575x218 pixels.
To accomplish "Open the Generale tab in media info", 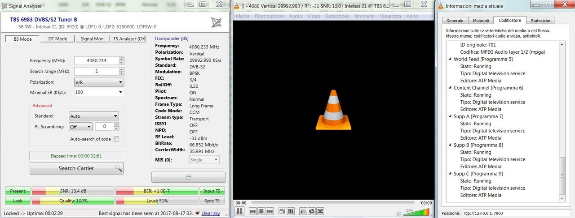I will [x=455, y=21].
